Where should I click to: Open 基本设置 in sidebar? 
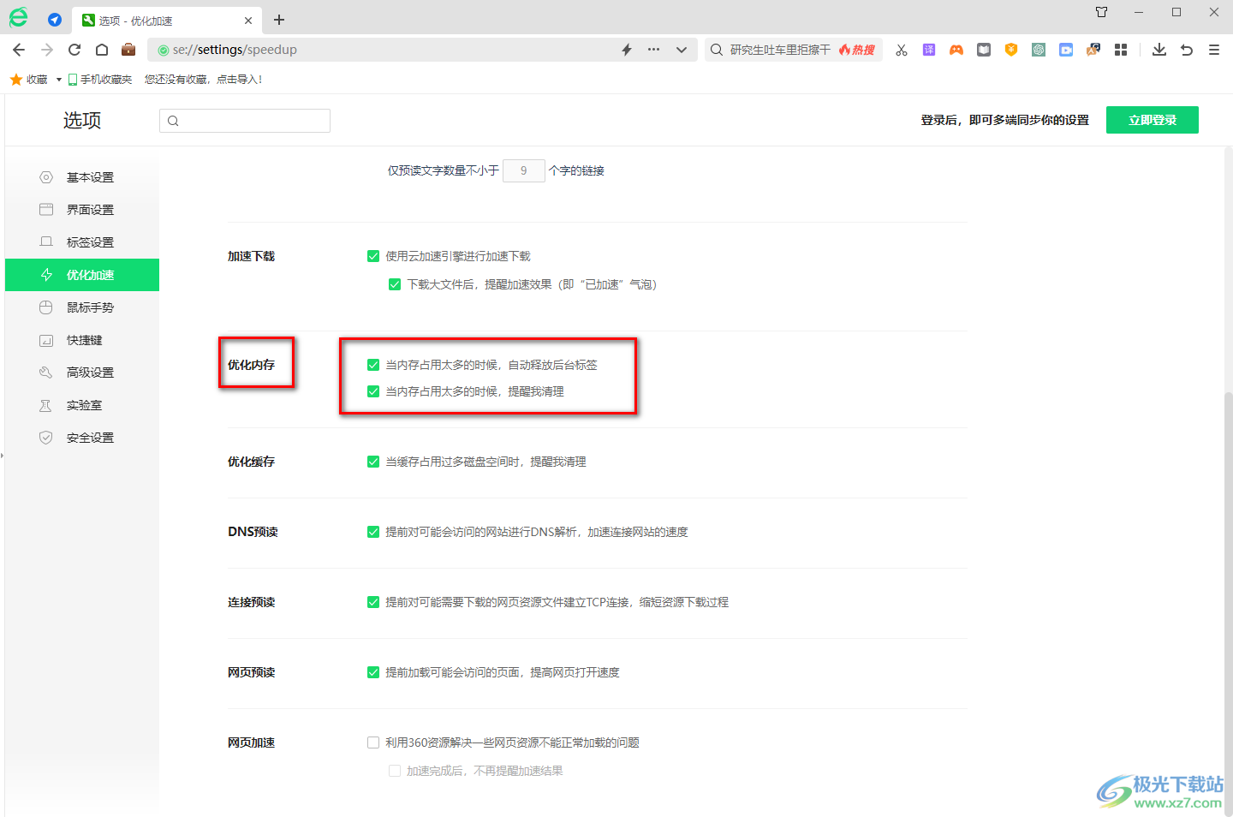[82, 177]
